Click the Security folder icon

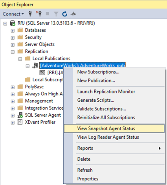pos(20,37)
